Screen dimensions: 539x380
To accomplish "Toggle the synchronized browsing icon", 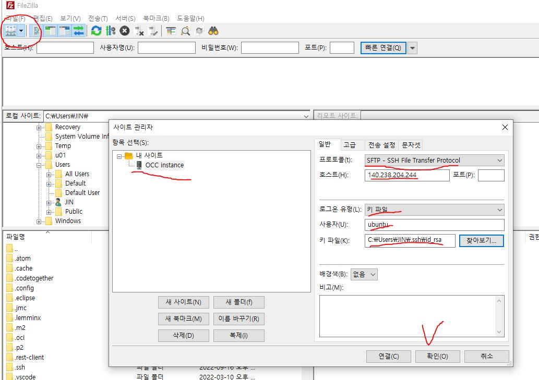I will (199, 31).
